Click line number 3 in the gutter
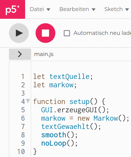 [x=23, y=93]
